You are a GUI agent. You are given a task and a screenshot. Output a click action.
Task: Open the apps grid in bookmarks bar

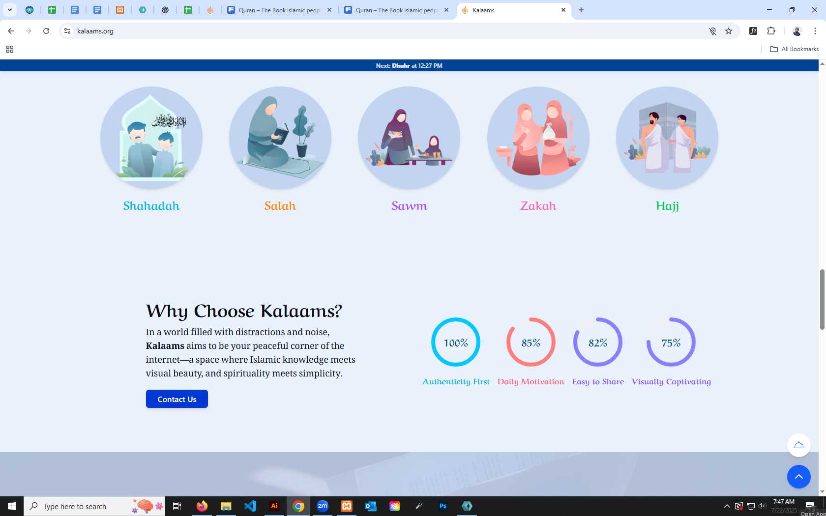coord(10,49)
